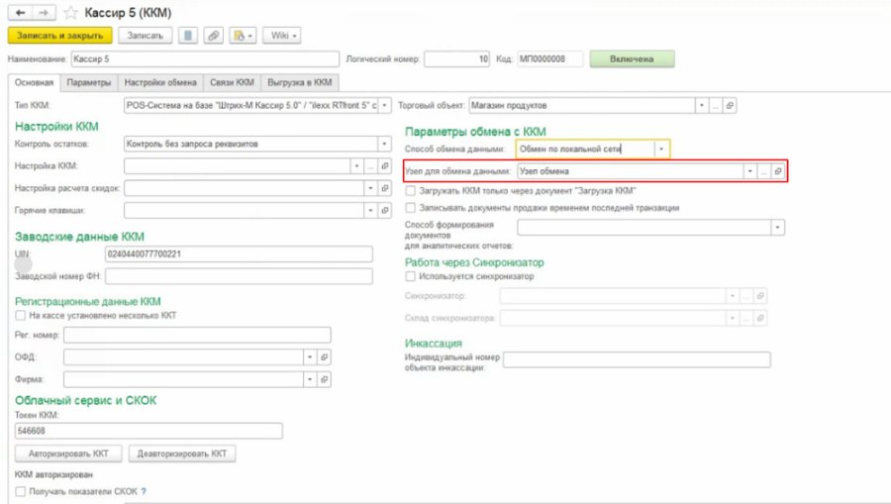This screenshot has height=504, width=891.
Task: Expand Торговый объект dropdown arrow
Action: pos(702,106)
